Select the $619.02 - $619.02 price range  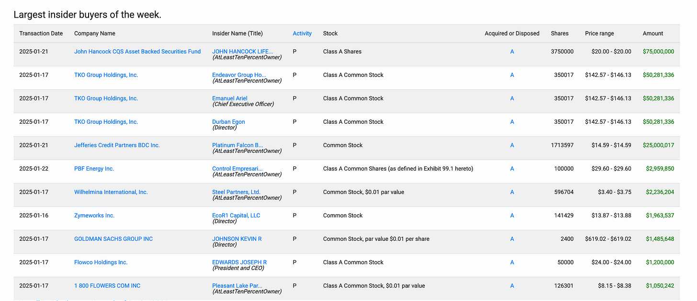tap(608, 239)
